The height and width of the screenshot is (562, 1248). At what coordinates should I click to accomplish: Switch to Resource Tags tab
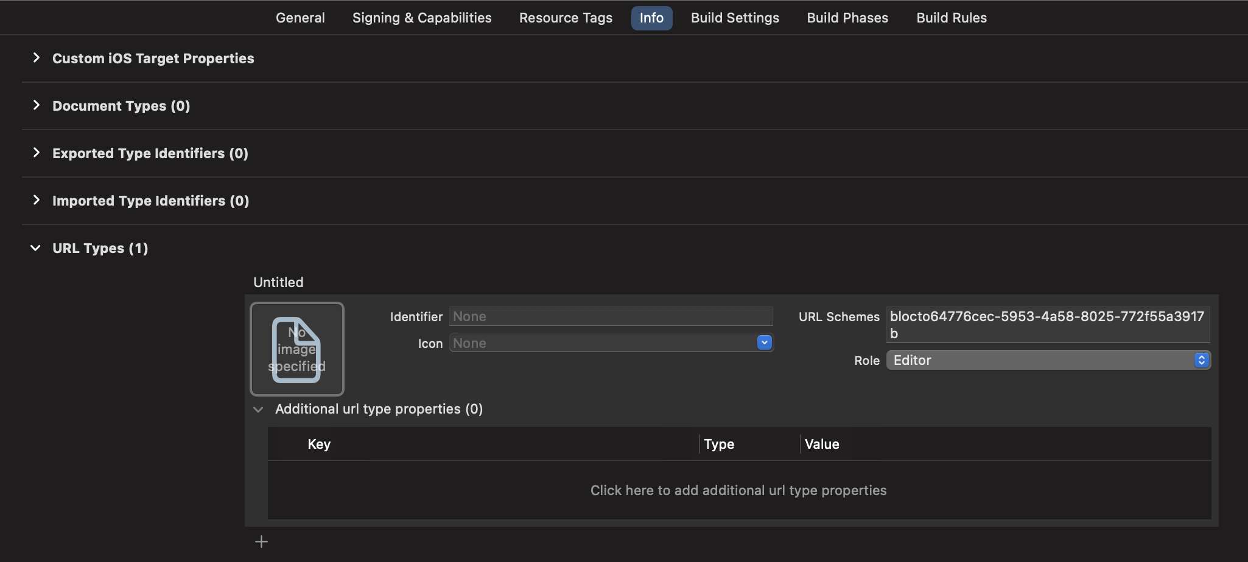coord(566,18)
